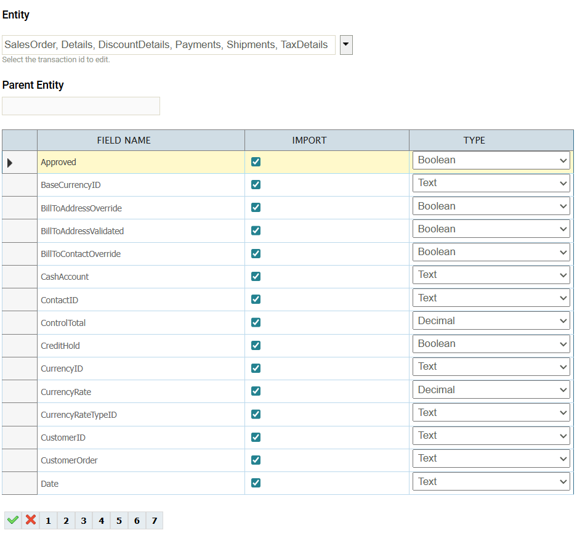Viewport: 585px width, 538px height.
Task: Click the IMPORT column header
Action: [x=309, y=141]
